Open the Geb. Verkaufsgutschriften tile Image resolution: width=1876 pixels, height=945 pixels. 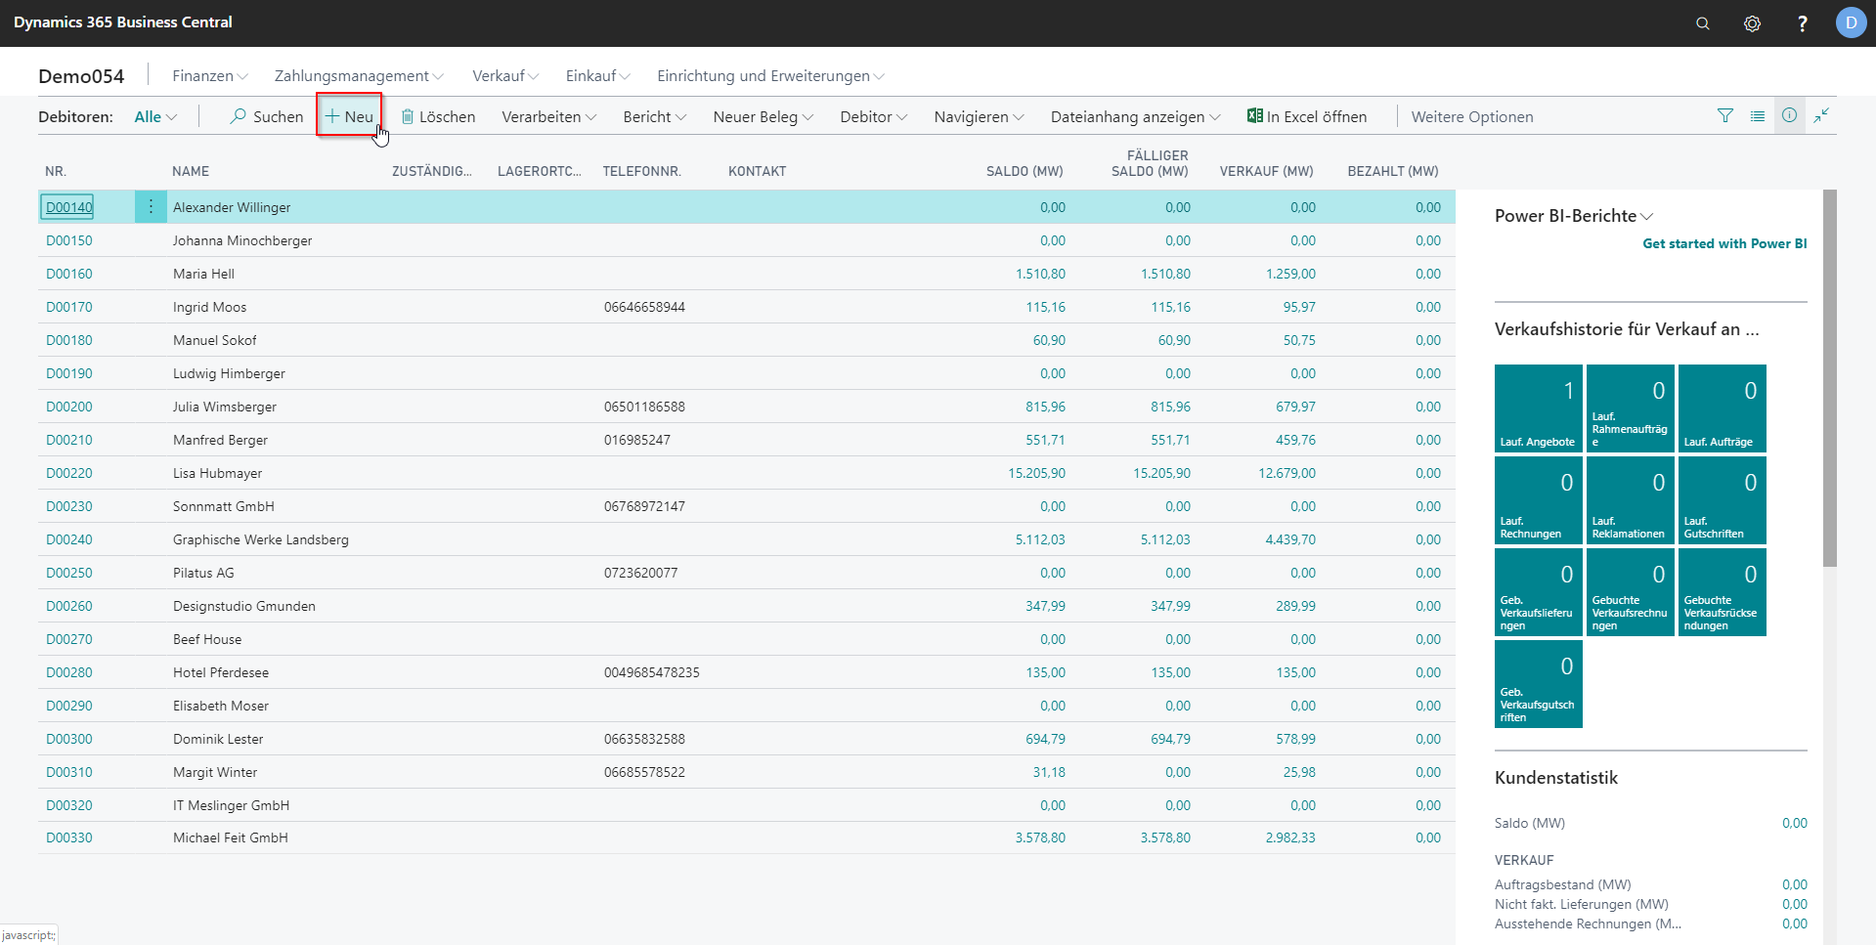coord(1539,683)
